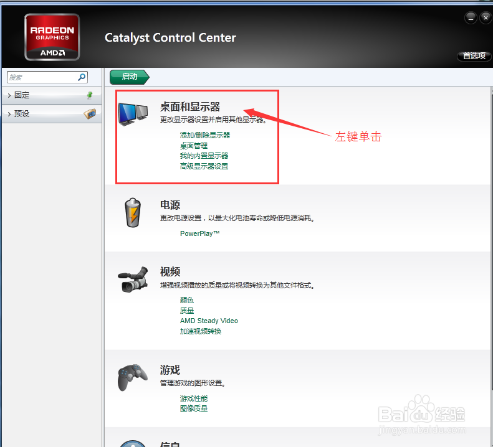Open the 质量 video link
This screenshot has height=447, width=493.
[187, 311]
